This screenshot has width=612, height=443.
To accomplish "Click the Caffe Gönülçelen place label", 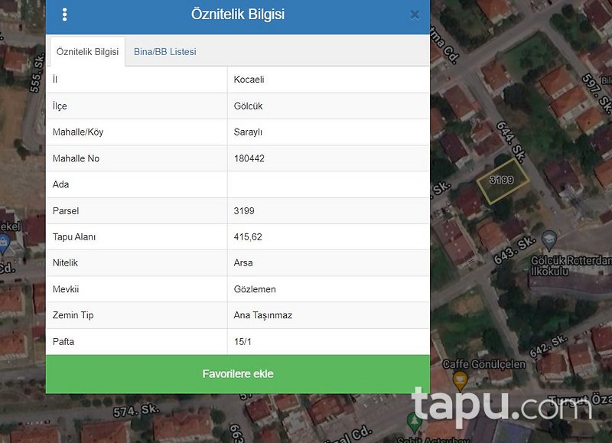I will point(483,364).
